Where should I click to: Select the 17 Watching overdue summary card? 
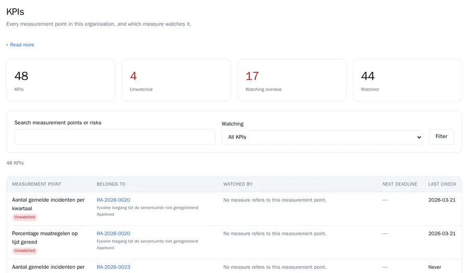(x=292, y=80)
